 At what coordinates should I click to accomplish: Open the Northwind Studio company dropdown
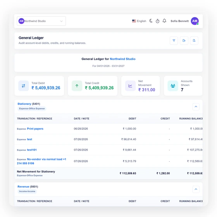coord(41,21)
